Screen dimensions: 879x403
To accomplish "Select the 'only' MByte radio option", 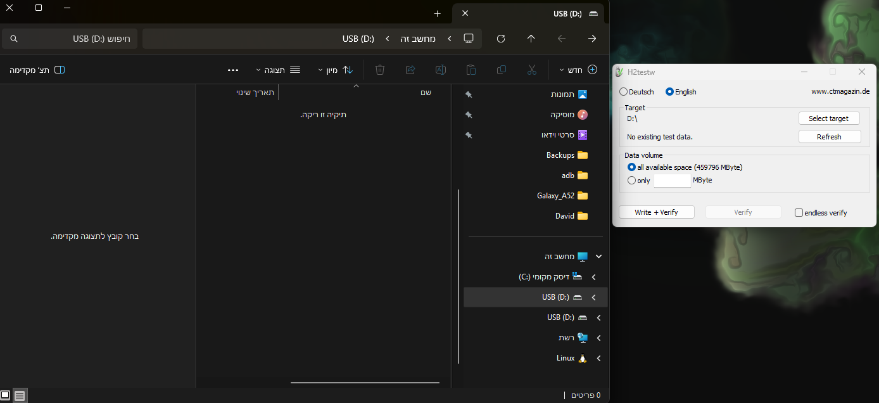I will point(631,181).
